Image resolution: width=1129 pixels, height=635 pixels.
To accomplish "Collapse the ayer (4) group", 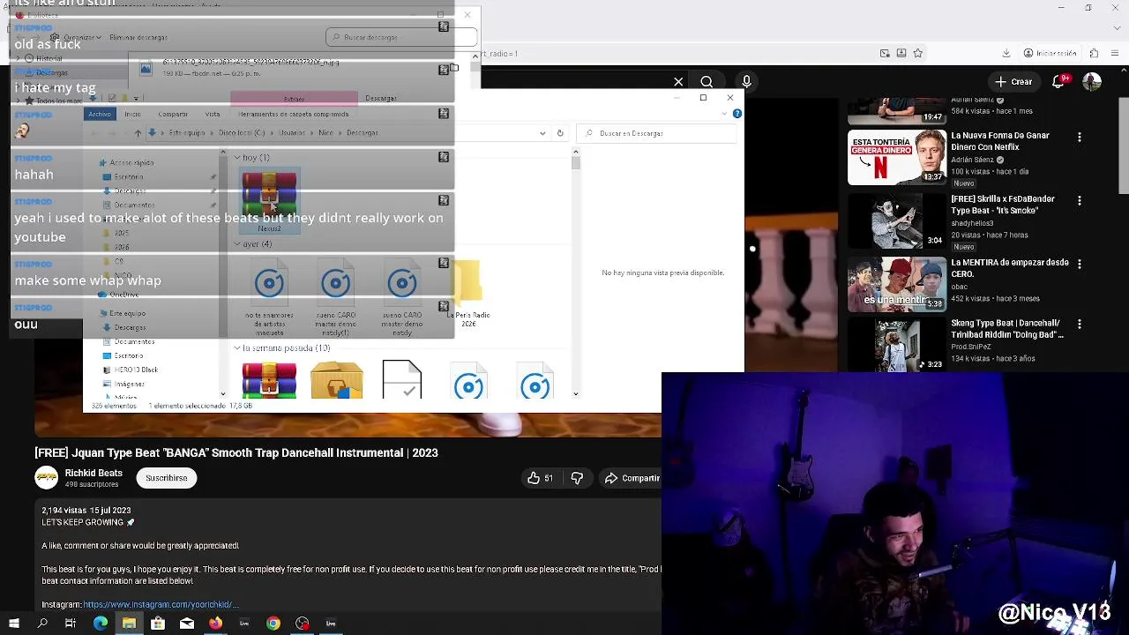I will (x=237, y=244).
